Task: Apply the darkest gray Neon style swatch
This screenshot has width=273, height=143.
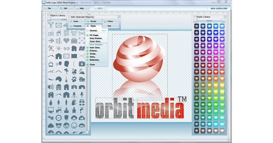Action: click(x=197, y=130)
